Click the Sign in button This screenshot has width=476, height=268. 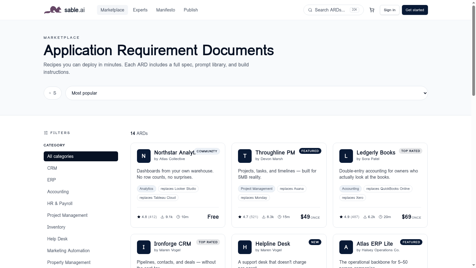(390, 10)
